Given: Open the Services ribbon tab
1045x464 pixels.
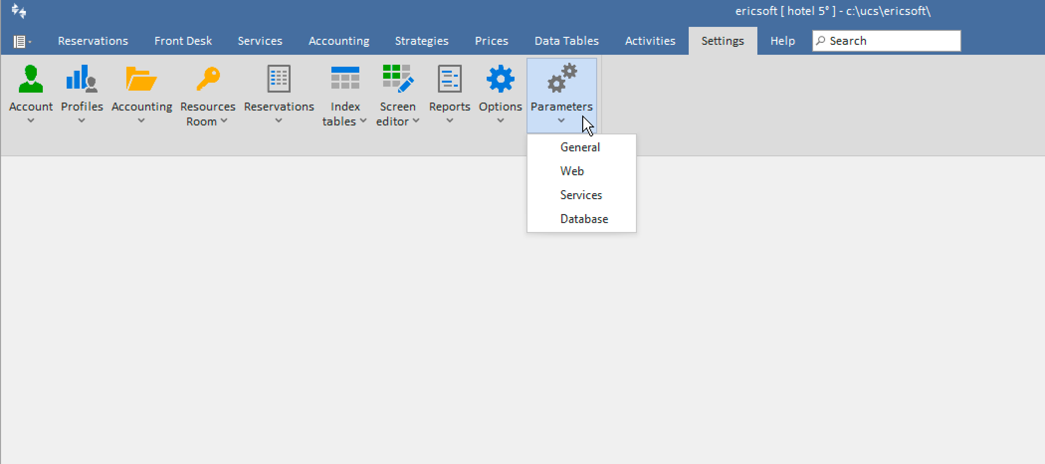Looking at the screenshot, I should coord(260,41).
